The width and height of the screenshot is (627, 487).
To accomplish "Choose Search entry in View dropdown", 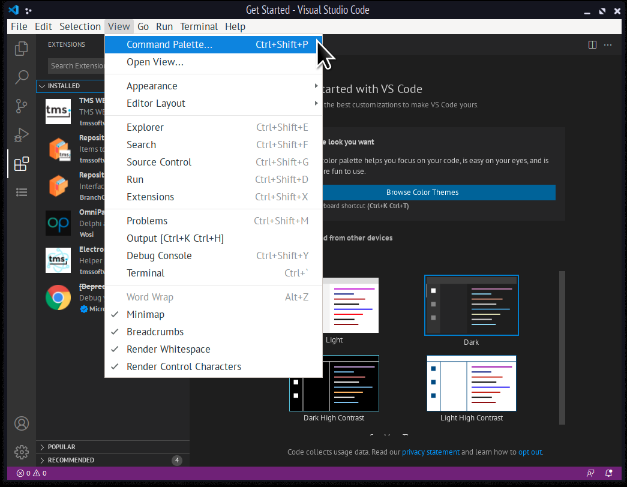I will [x=214, y=145].
